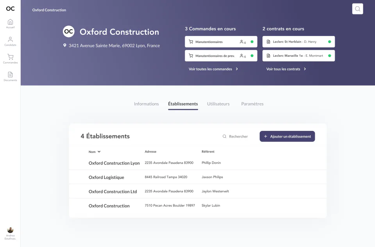Open the Documents sidebar icon
Viewport: 375px width, 247px height.
tap(10, 74)
